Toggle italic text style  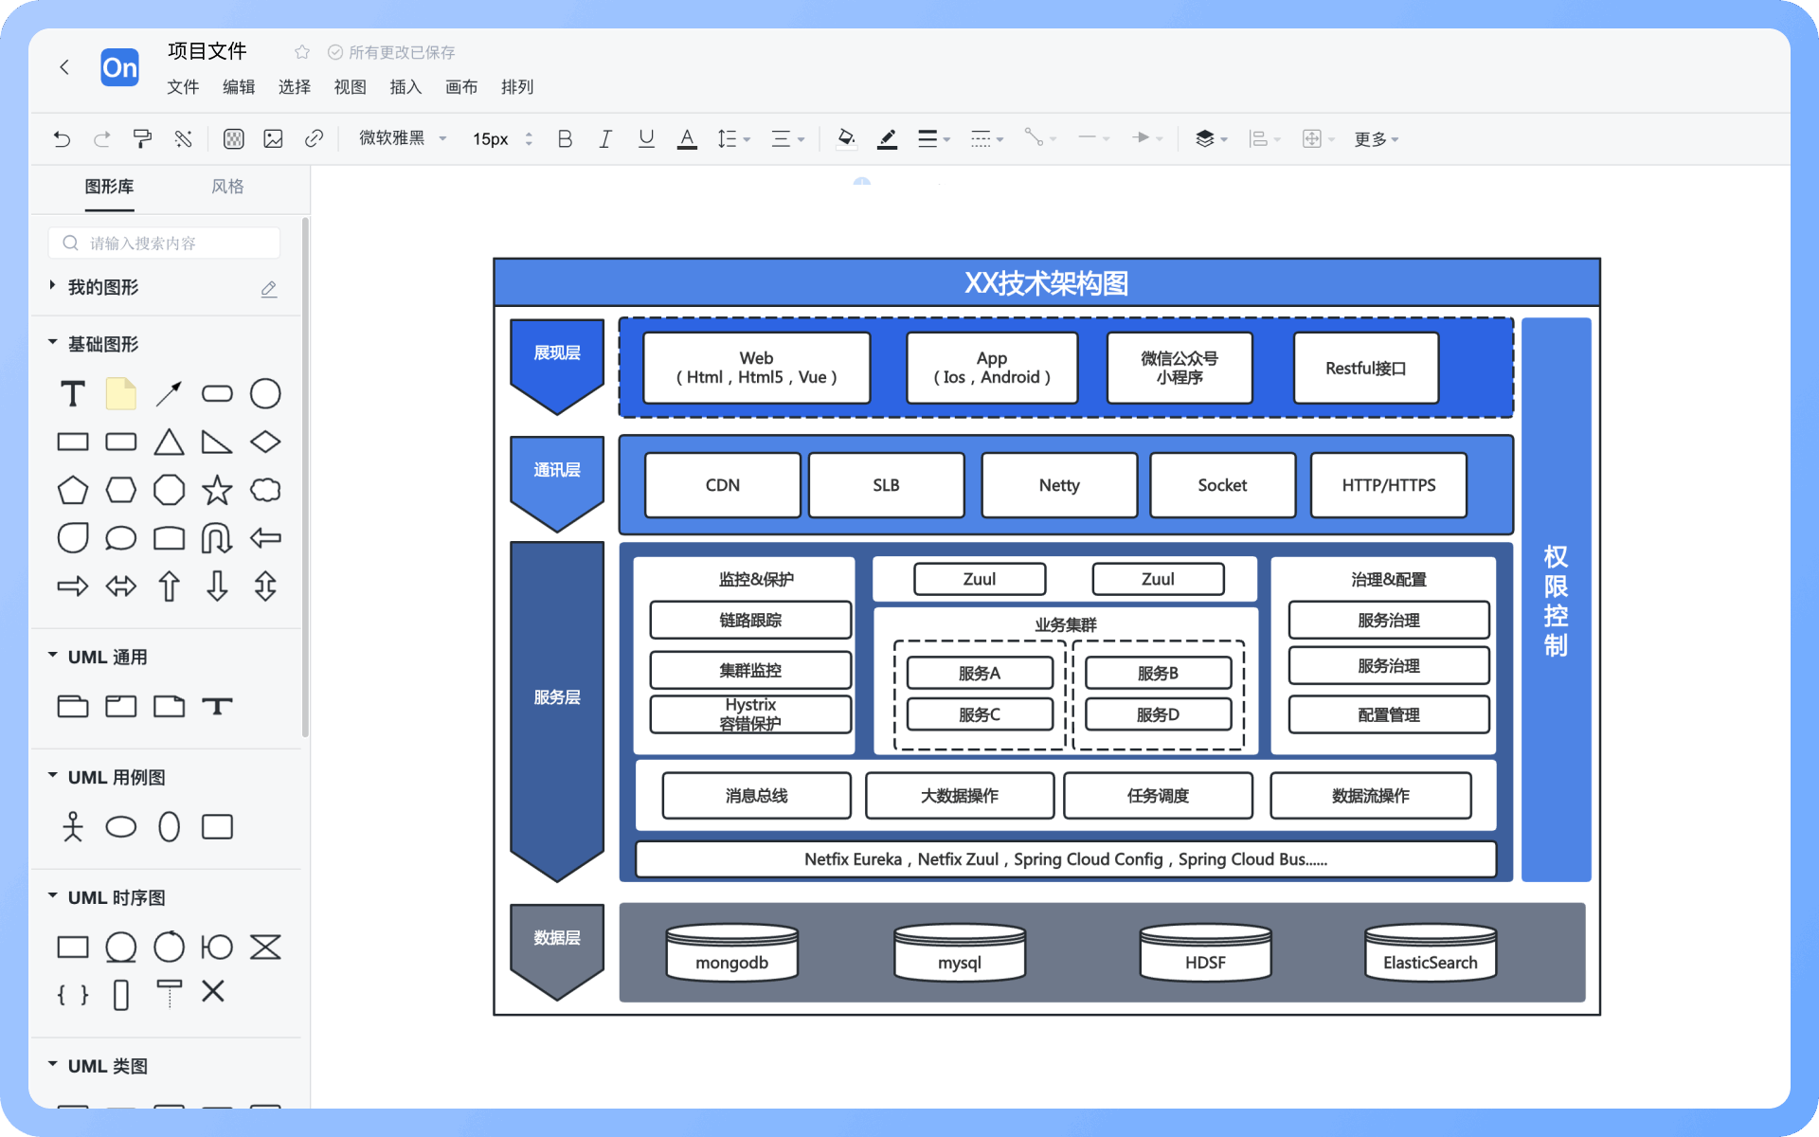pos(604,139)
